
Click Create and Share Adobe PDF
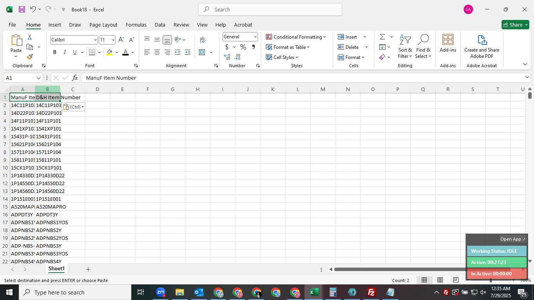(x=482, y=47)
